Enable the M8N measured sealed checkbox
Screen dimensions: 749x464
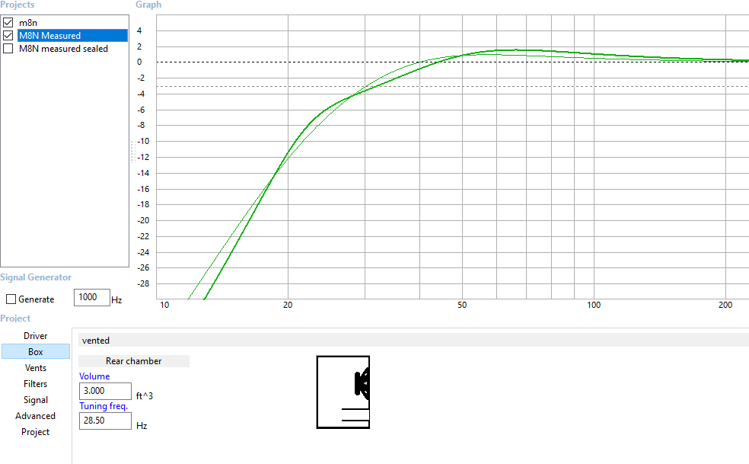(8, 49)
